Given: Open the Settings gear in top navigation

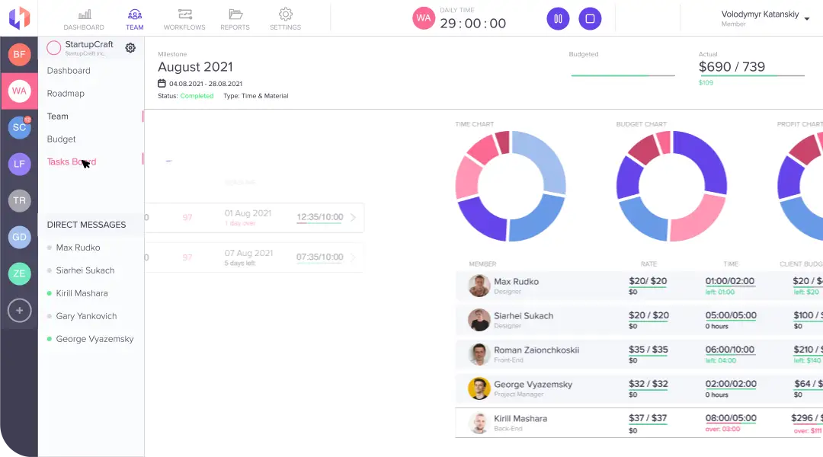Looking at the screenshot, I should (286, 14).
